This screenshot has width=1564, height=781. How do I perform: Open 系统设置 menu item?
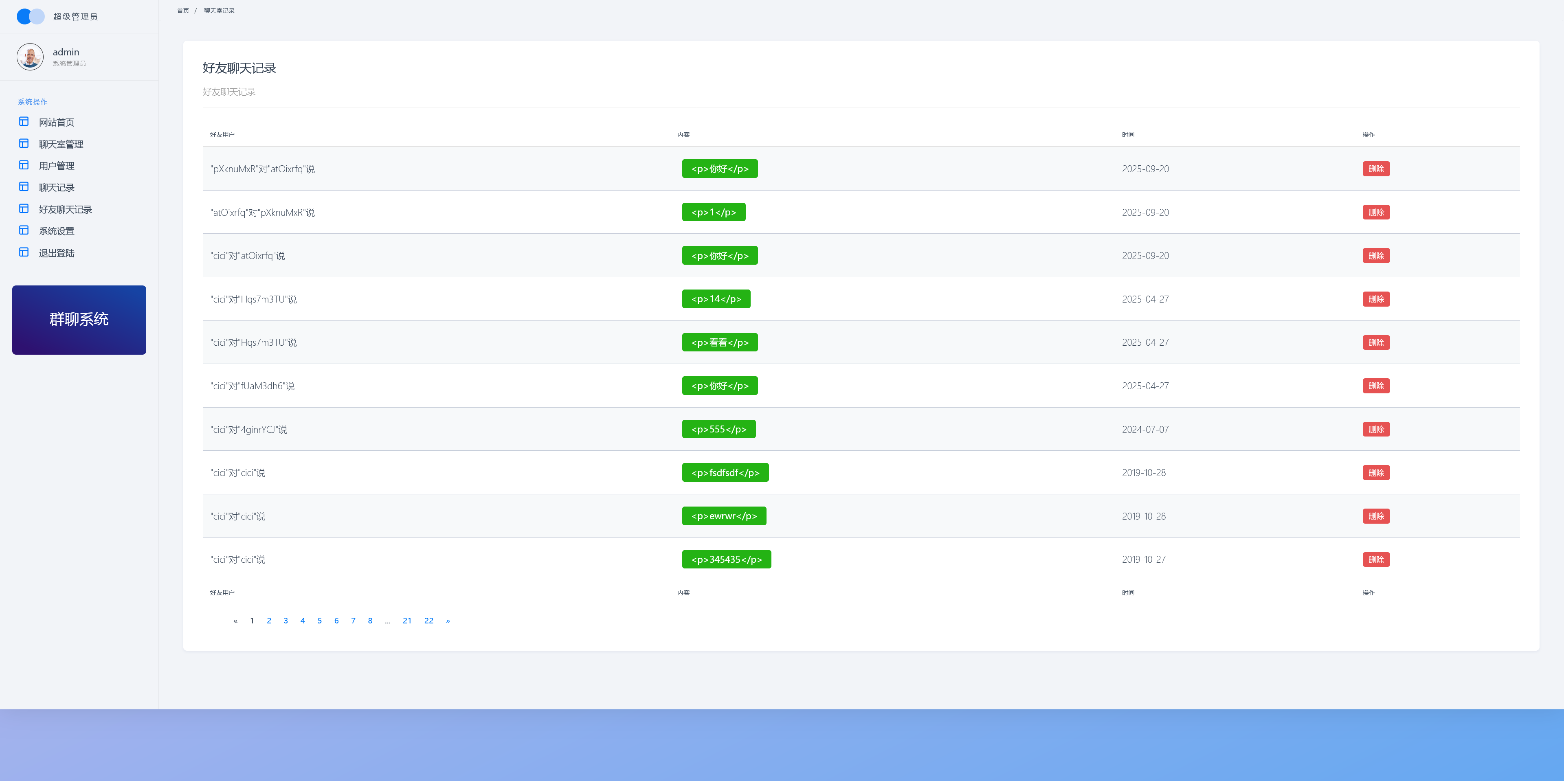(x=57, y=231)
